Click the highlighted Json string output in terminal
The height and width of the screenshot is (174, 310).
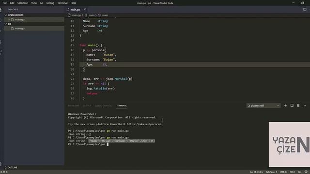(x=122, y=141)
